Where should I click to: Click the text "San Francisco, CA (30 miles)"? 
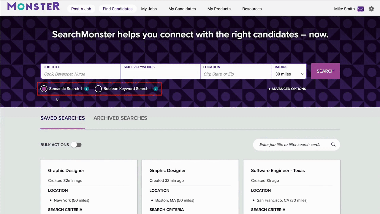tap(282, 200)
